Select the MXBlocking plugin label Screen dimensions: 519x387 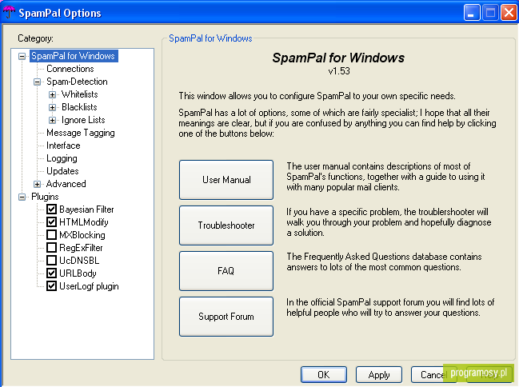click(x=82, y=235)
